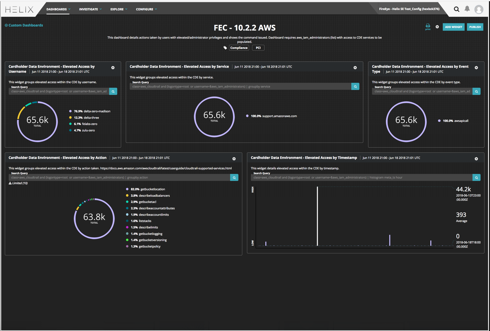
Task: Click the describeloadbalancers legend entry
Action: [x=148, y=196]
